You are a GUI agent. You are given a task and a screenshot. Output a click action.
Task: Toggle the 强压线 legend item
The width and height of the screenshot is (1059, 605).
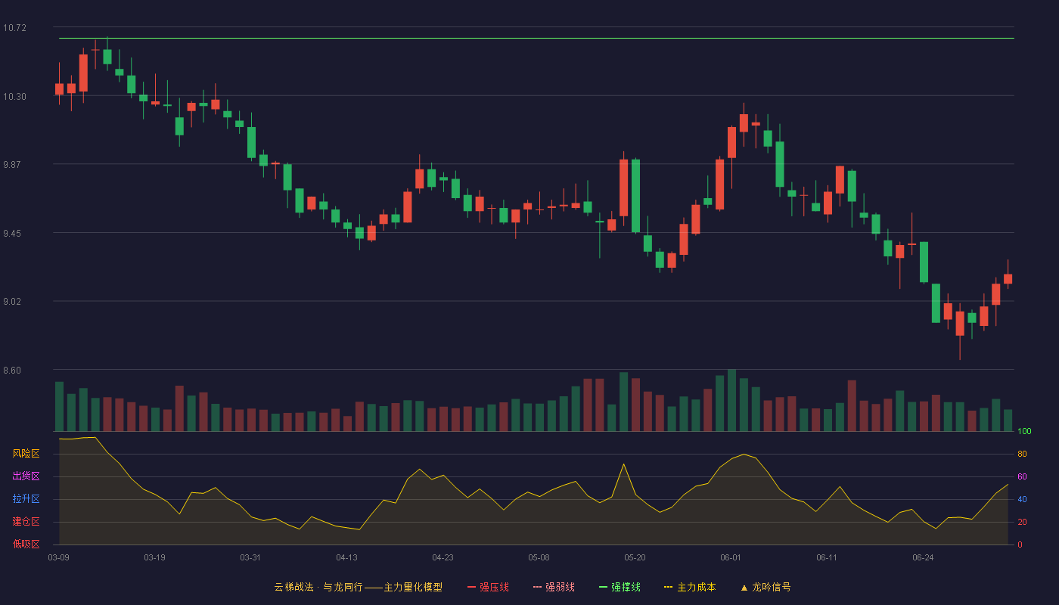[488, 587]
